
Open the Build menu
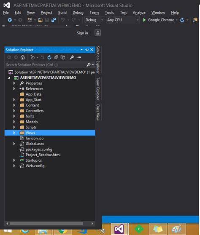point(62,13)
